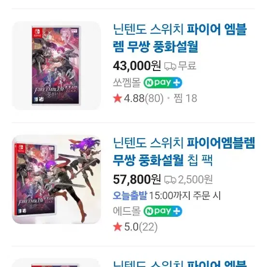
Task: Click the 찜 18 wishlist count
Action: (x=185, y=98)
